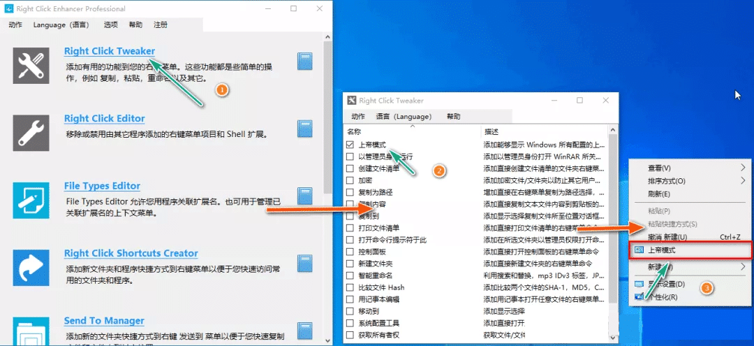Click the monitor icon next to 显示设置
This screenshot has width=754, height=346.
[639, 284]
